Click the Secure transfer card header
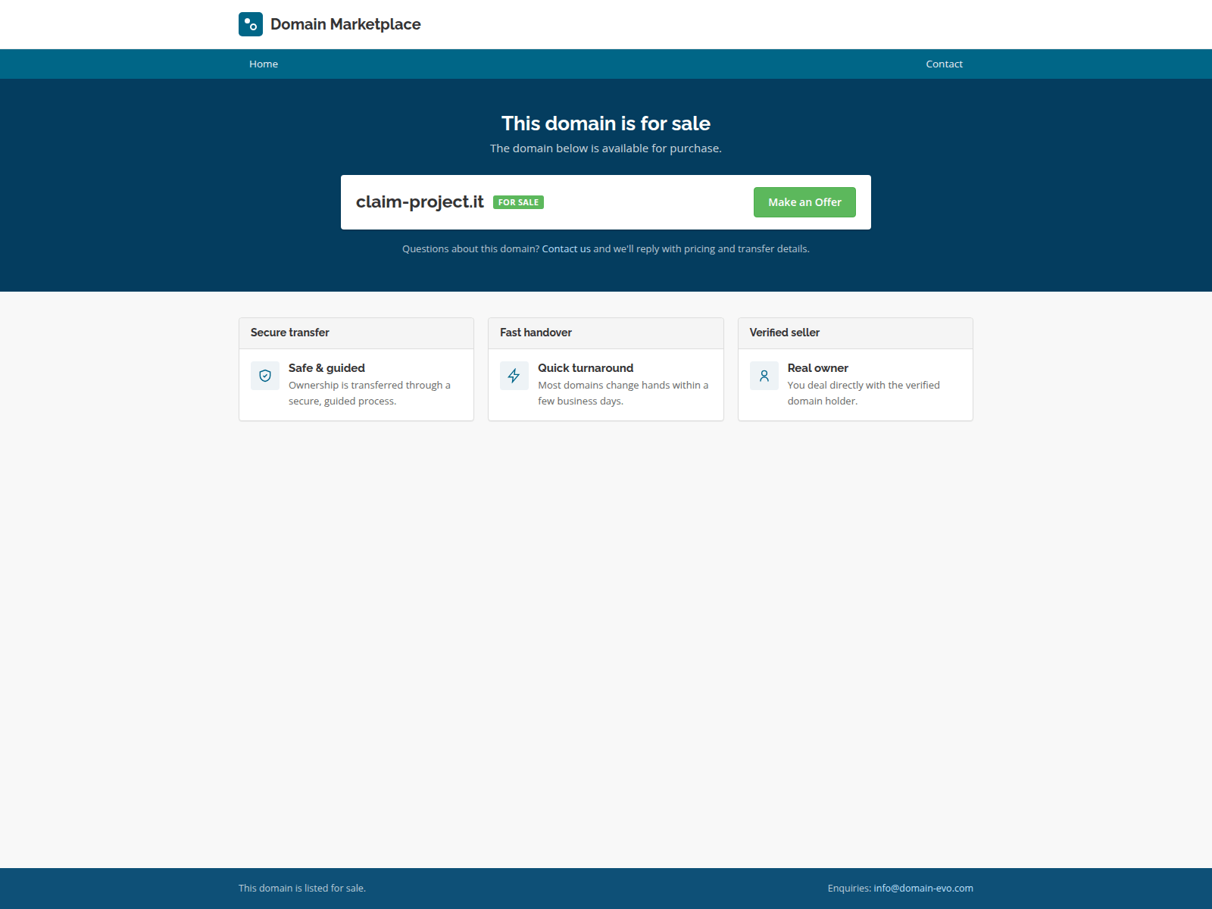Image resolution: width=1212 pixels, height=909 pixels. point(356,333)
